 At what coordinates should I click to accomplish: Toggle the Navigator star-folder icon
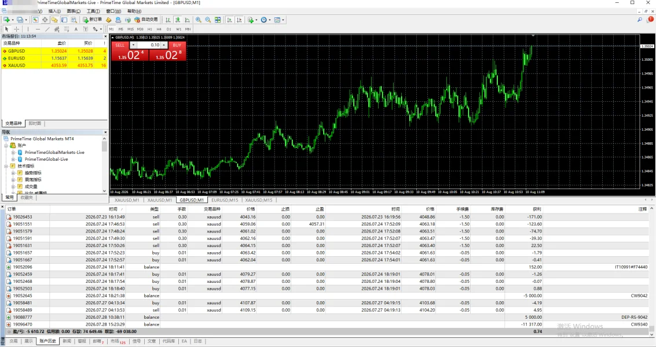pyautogui.click(x=54, y=20)
